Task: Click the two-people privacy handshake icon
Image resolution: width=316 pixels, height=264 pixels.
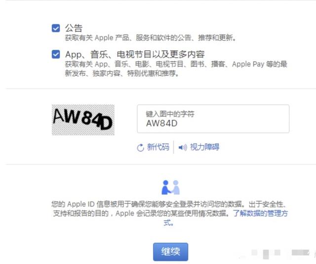Action: pyautogui.click(x=170, y=187)
